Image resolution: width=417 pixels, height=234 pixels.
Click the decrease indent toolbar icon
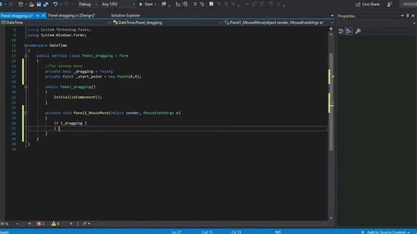click(x=178, y=5)
